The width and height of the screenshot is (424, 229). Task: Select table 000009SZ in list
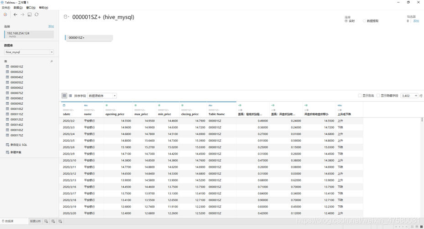[x=17, y=104]
